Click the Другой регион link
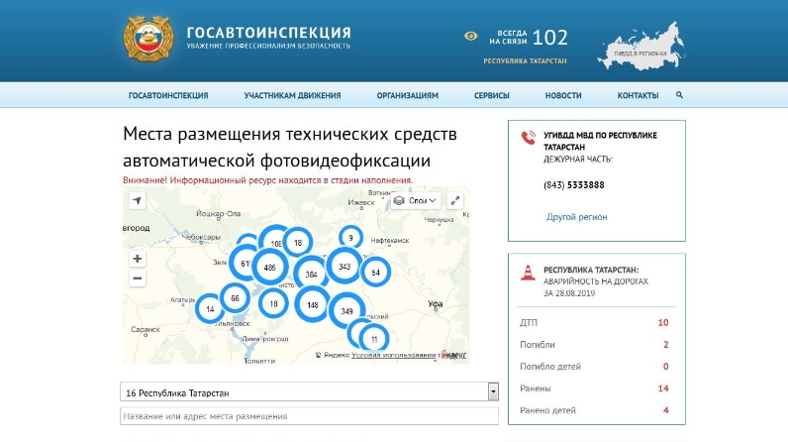This screenshot has height=442, width=788. point(576,216)
